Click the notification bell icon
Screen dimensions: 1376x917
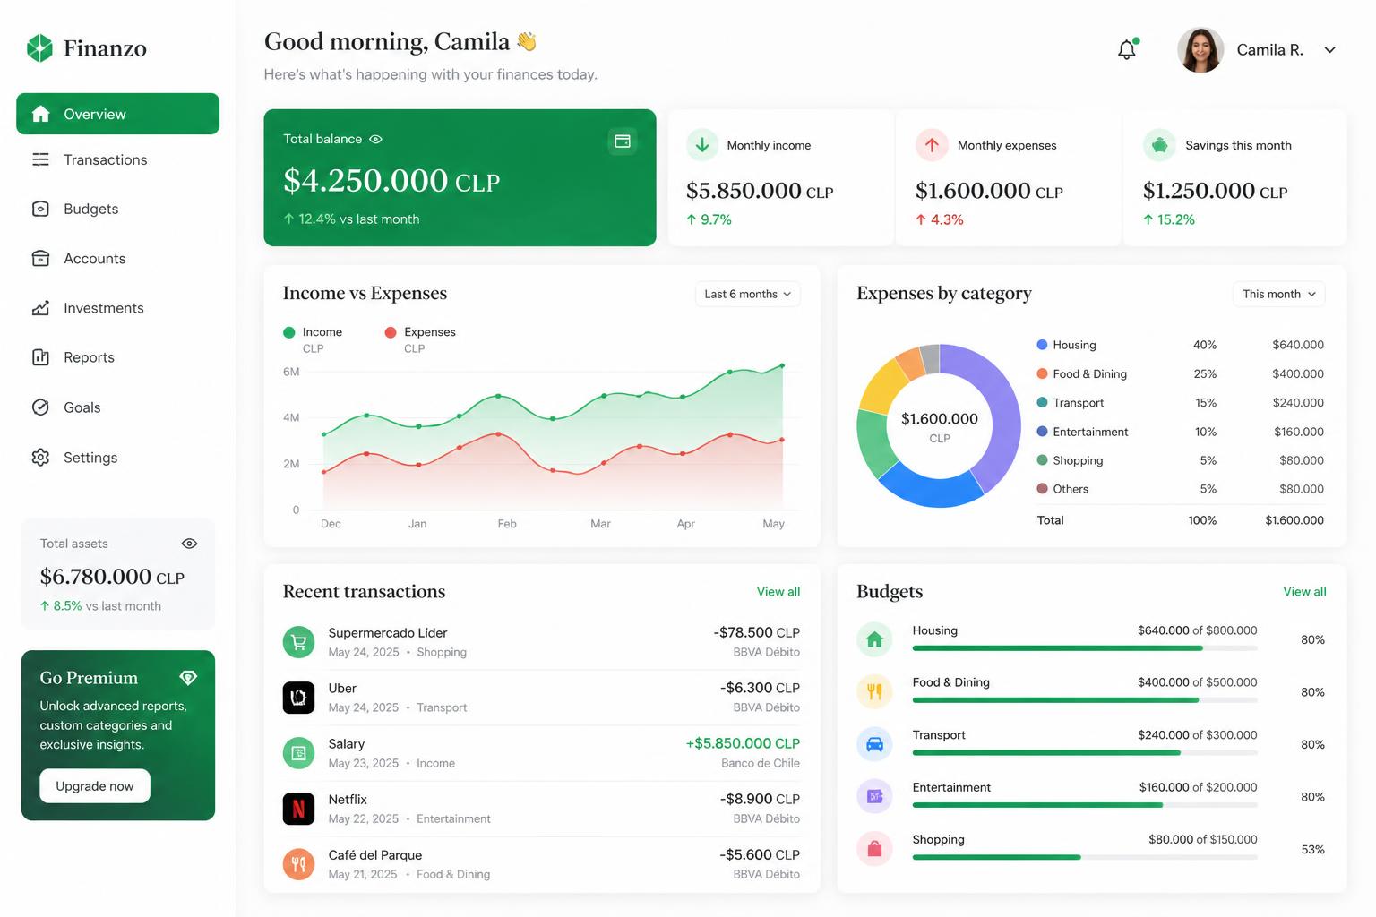(1127, 49)
